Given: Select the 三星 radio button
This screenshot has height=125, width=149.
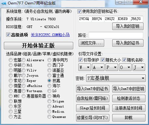Looking at the screenshot, I should [11, 111].
